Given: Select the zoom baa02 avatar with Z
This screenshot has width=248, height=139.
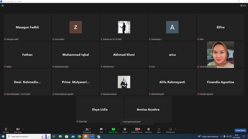Looking at the screenshot, I should (76, 27).
